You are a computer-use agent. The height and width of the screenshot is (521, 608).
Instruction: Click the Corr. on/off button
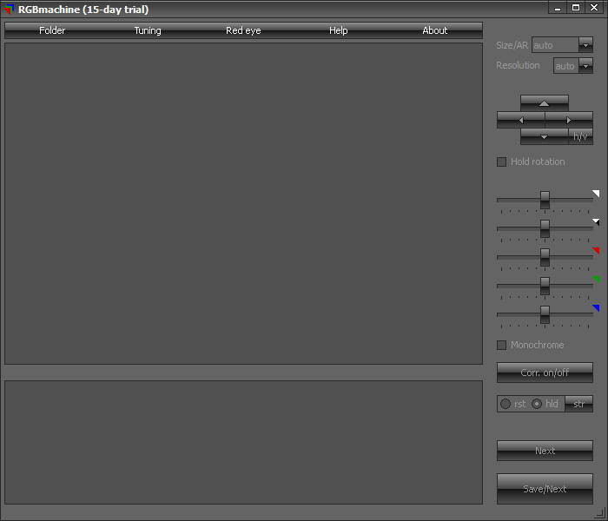pyautogui.click(x=545, y=373)
